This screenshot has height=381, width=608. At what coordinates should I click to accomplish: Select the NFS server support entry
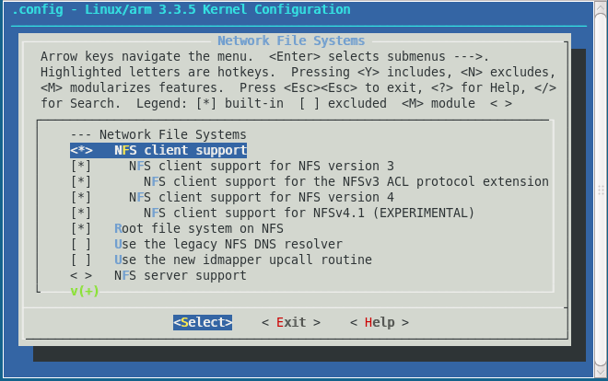click(x=158, y=276)
